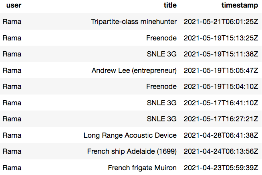Click timestamp 2021-04-28T06:41:38Z
This screenshot has width=262, height=175.
(221, 135)
